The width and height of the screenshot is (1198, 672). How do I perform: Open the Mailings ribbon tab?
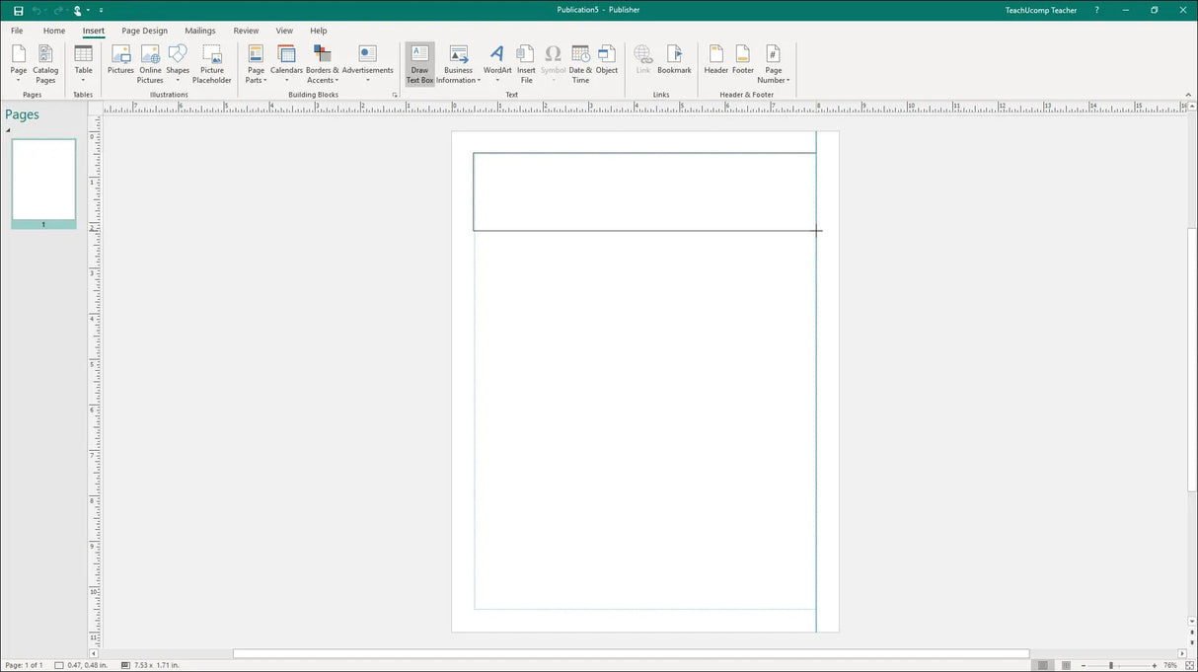(200, 31)
